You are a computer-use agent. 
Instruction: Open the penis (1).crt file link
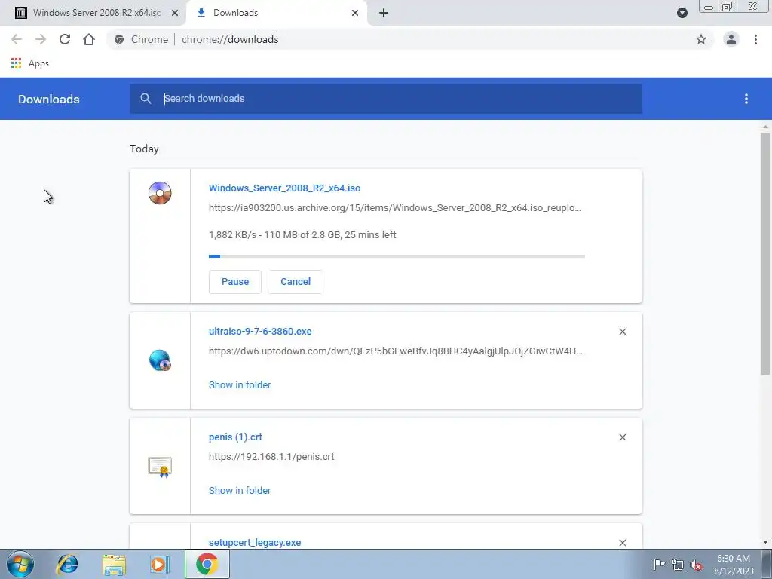click(235, 437)
